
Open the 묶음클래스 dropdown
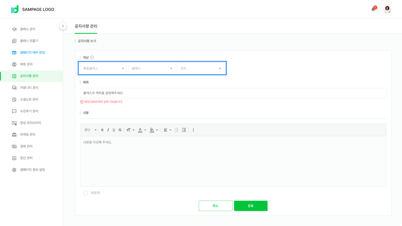(x=104, y=68)
